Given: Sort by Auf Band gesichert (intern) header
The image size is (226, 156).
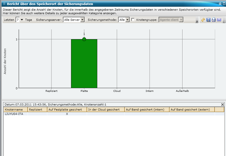Looking at the screenshot, I should [x=147, y=110].
